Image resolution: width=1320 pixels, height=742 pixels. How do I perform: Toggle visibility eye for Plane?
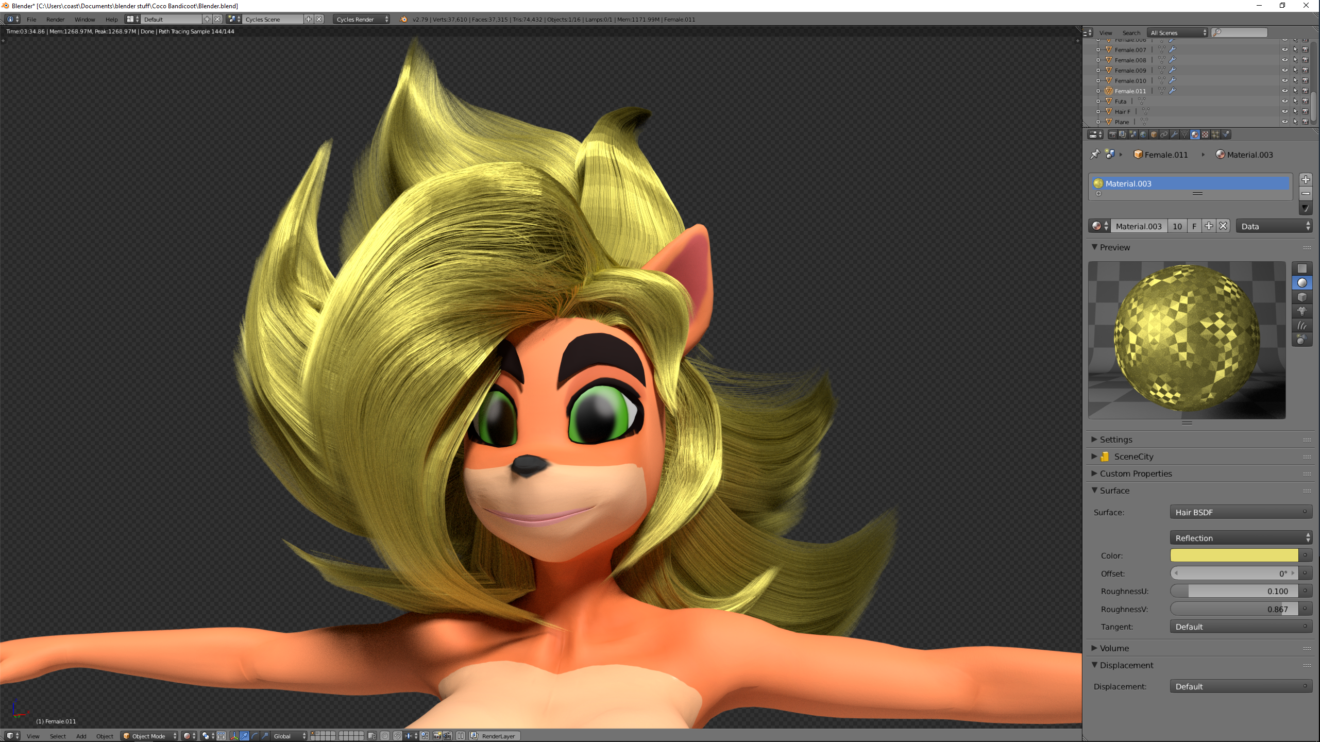click(1284, 122)
